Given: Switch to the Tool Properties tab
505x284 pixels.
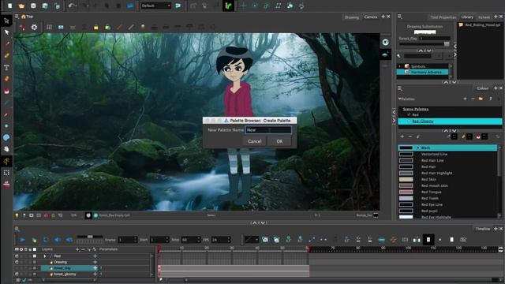Looking at the screenshot, I should click(443, 17).
